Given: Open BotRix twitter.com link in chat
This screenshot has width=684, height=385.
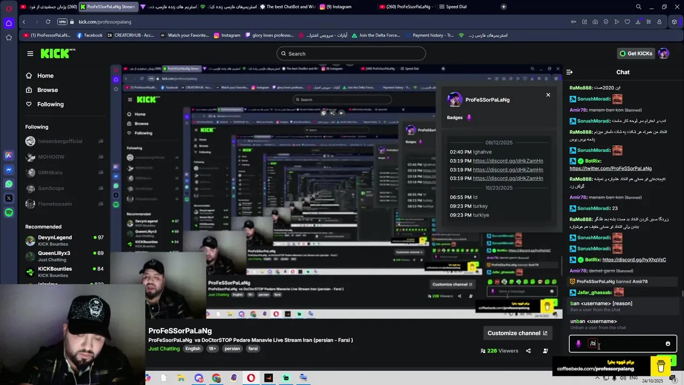Looking at the screenshot, I should click(610, 168).
